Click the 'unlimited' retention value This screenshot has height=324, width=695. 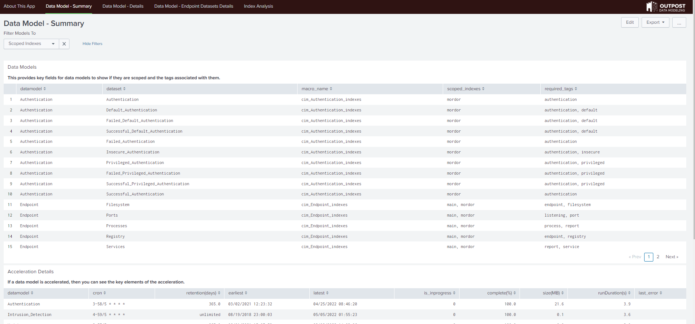point(210,315)
